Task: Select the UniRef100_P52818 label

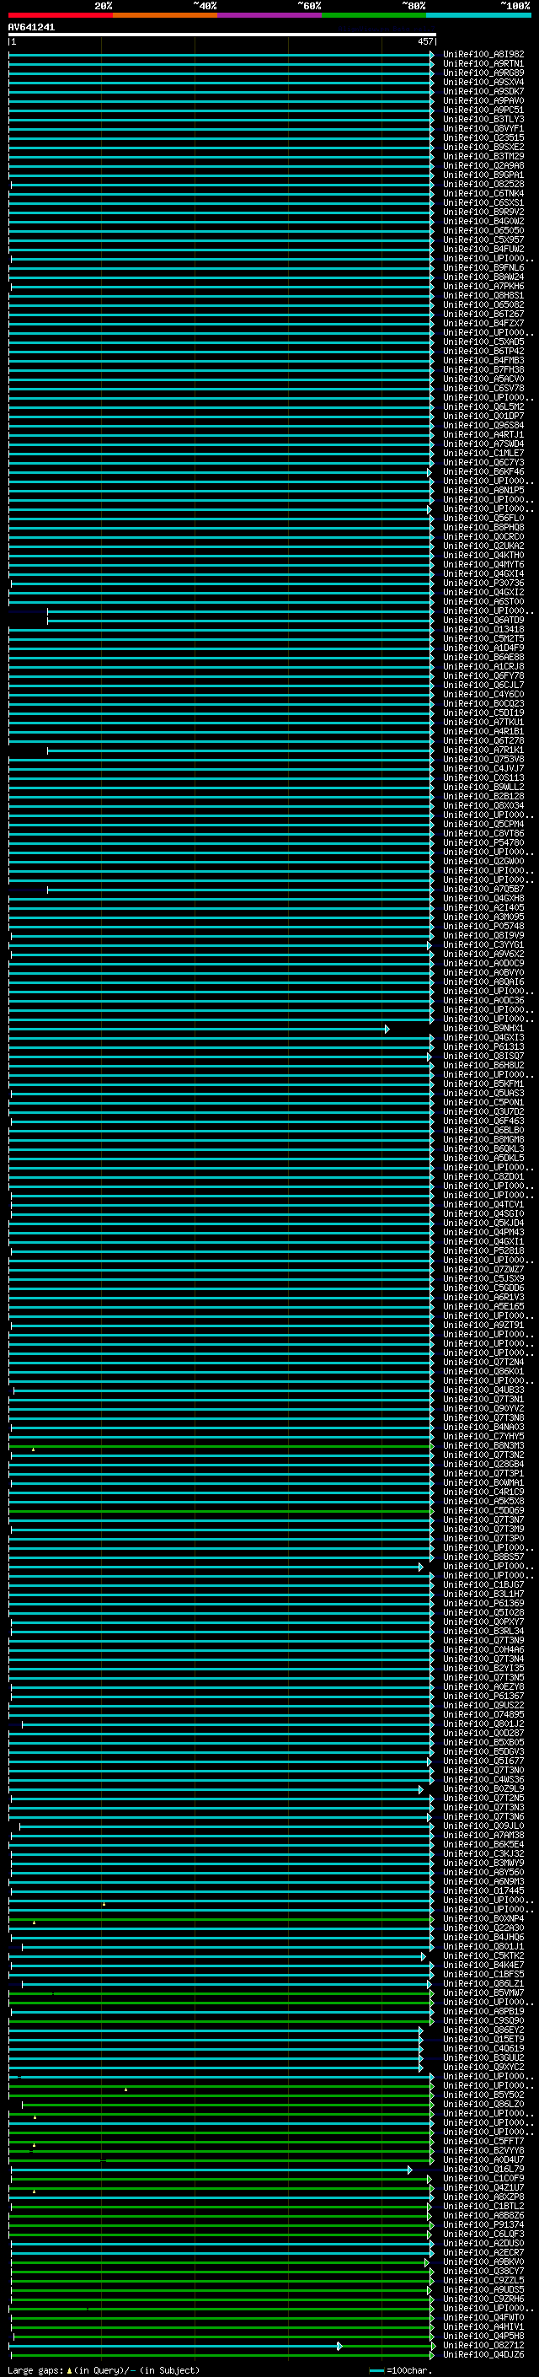Action: coord(483,1250)
